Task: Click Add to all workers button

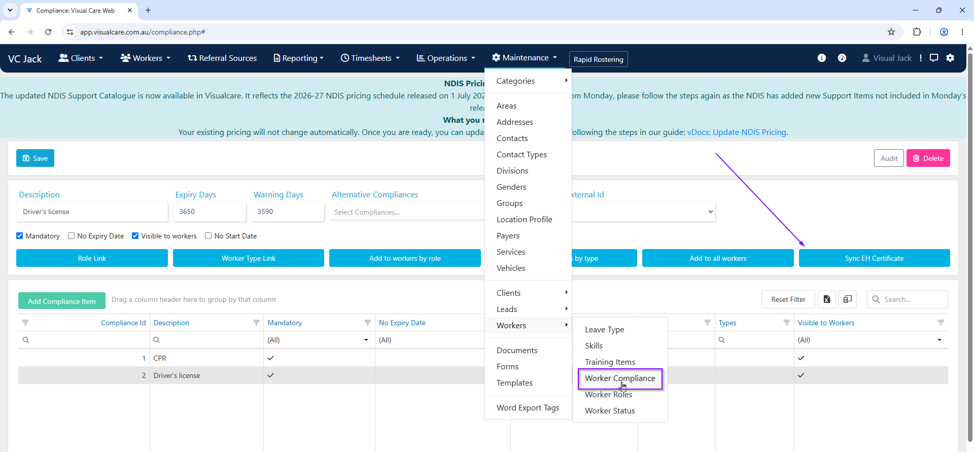Action: [x=718, y=258]
